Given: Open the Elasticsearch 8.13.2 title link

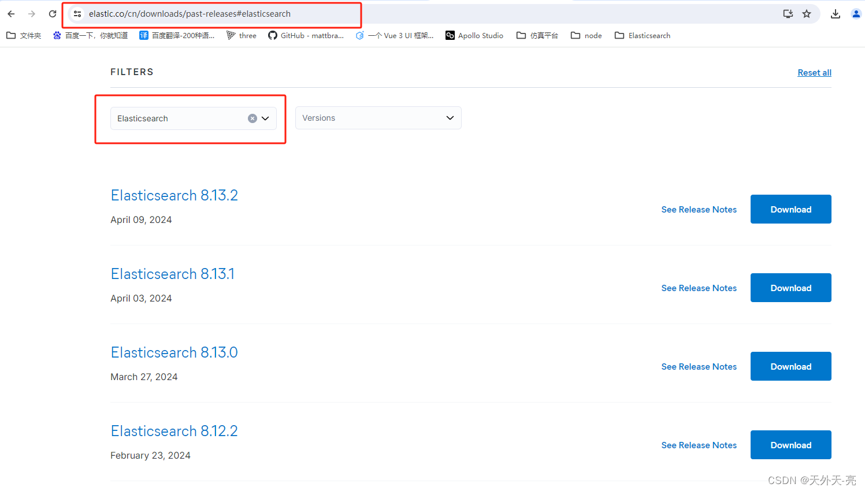Looking at the screenshot, I should (175, 195).
